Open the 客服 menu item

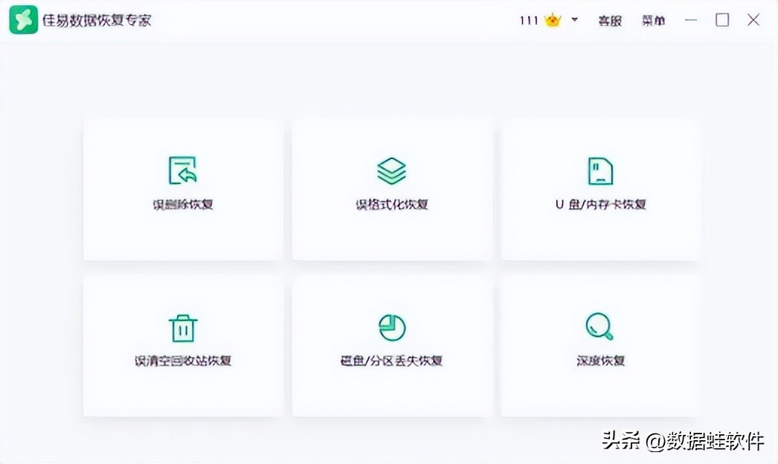pos(610,21)
